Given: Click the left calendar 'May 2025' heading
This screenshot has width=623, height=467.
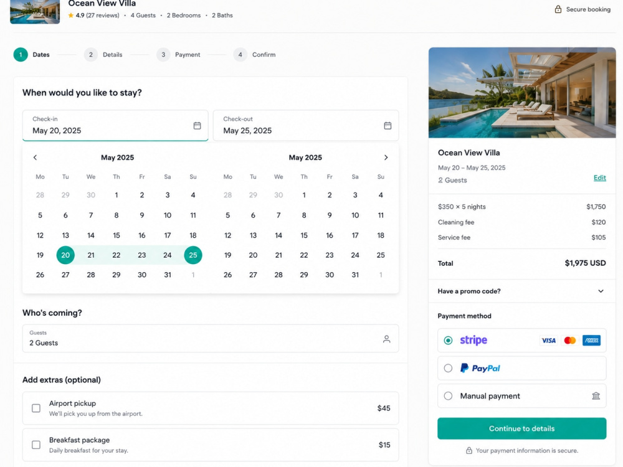Looking at the screenshot, I should tap(117, 158).
